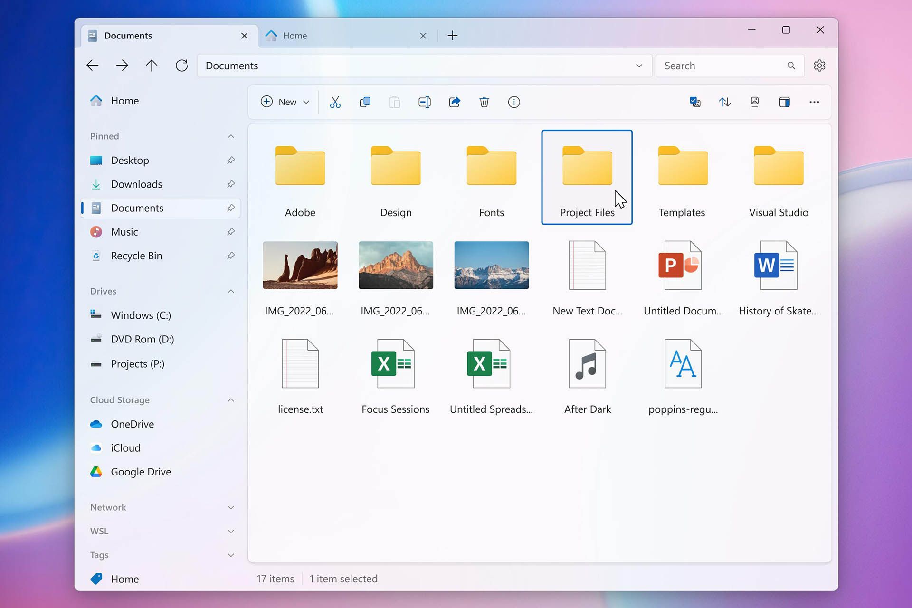Open Music in the sidebar
The image size is (912, 608).
pyautogui.click(x=160, y=232)
